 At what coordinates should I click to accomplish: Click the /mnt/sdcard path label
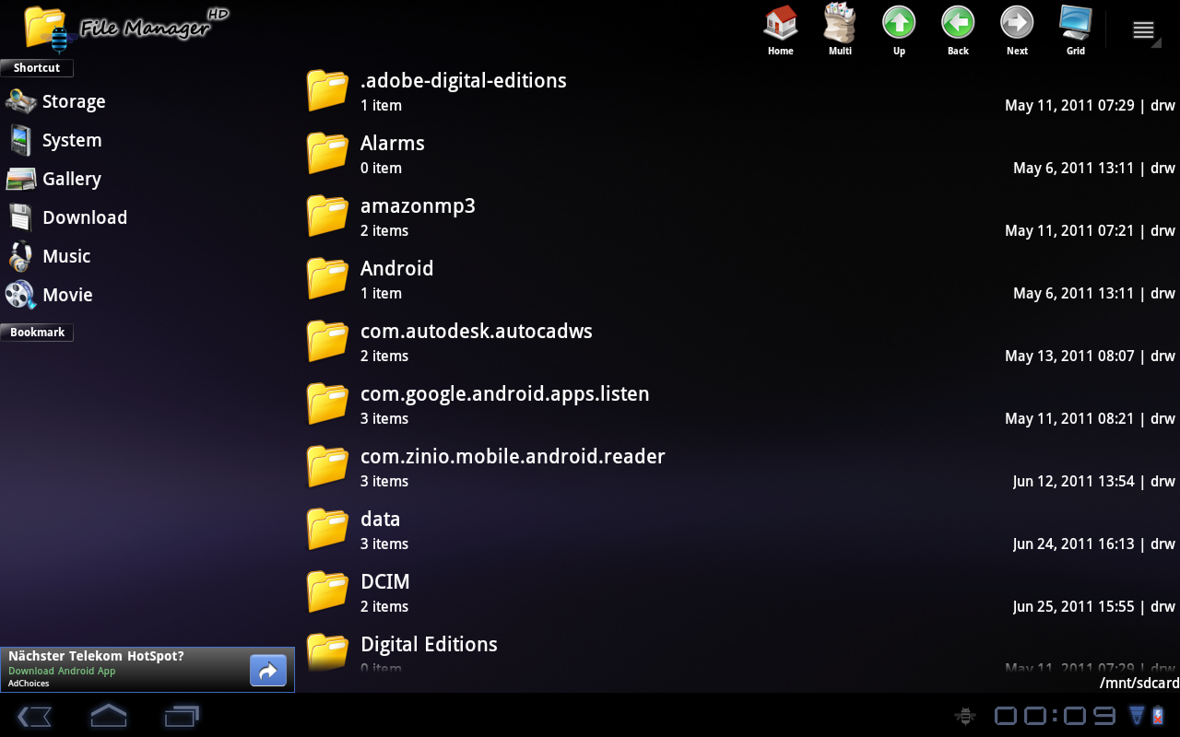(x=1139, y=684)
